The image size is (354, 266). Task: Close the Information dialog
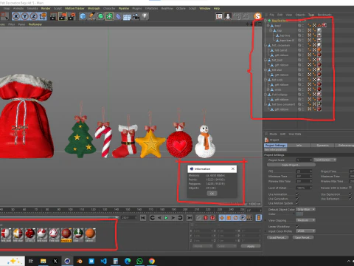233,168
